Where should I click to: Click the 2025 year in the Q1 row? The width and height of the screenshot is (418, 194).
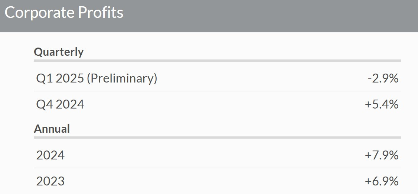point(70,78)
